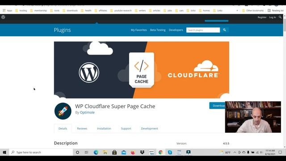Open the homes bookmarks folder
286x161 pixels.
click(x=204, y=11)
